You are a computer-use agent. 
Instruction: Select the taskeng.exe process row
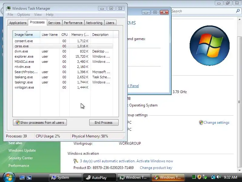(63, 77)
